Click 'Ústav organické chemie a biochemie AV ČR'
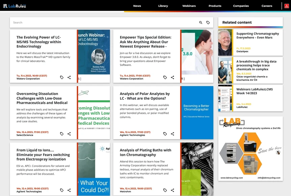The height and width of the screenshot is (196, 291). point(252,78)
